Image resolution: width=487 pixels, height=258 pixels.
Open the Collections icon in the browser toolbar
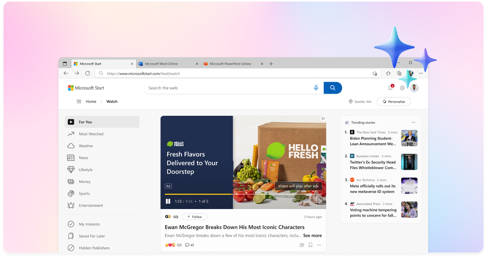click(x=399, y=73)
